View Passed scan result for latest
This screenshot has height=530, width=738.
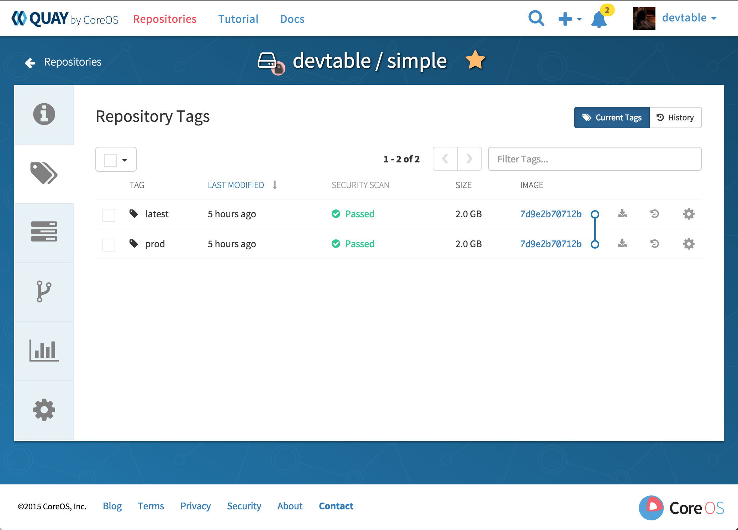[x=353, y=214]
